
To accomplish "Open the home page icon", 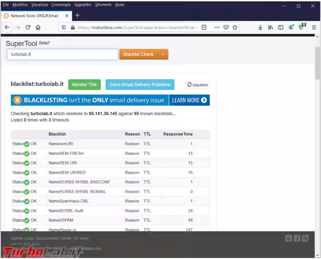I will (38, 27).
